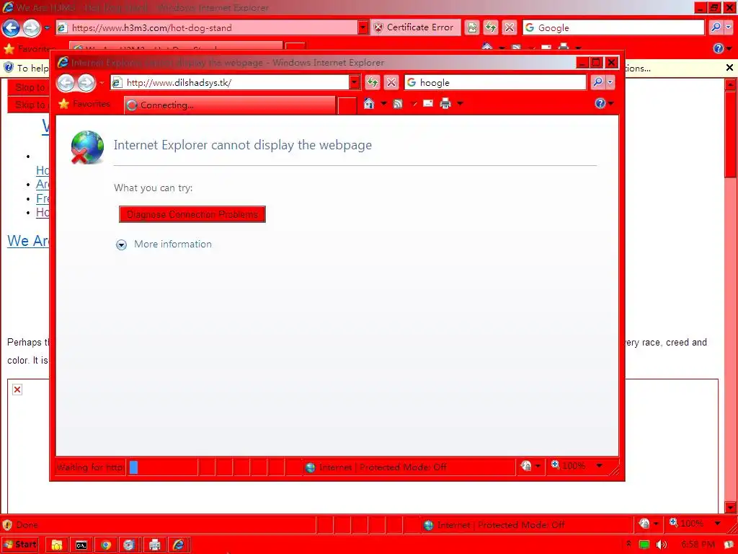Viewport: 738px width, 554px height.
Task: Open address bar dropdown for h3m3.com
Action: (363, 27)
